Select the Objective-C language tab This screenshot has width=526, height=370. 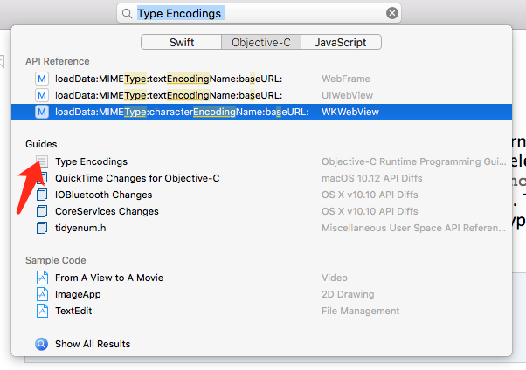pyautogui.click(x=261, y=42)
